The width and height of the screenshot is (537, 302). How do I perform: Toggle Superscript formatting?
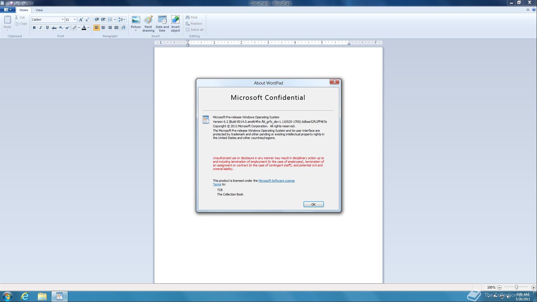(67, 28)
